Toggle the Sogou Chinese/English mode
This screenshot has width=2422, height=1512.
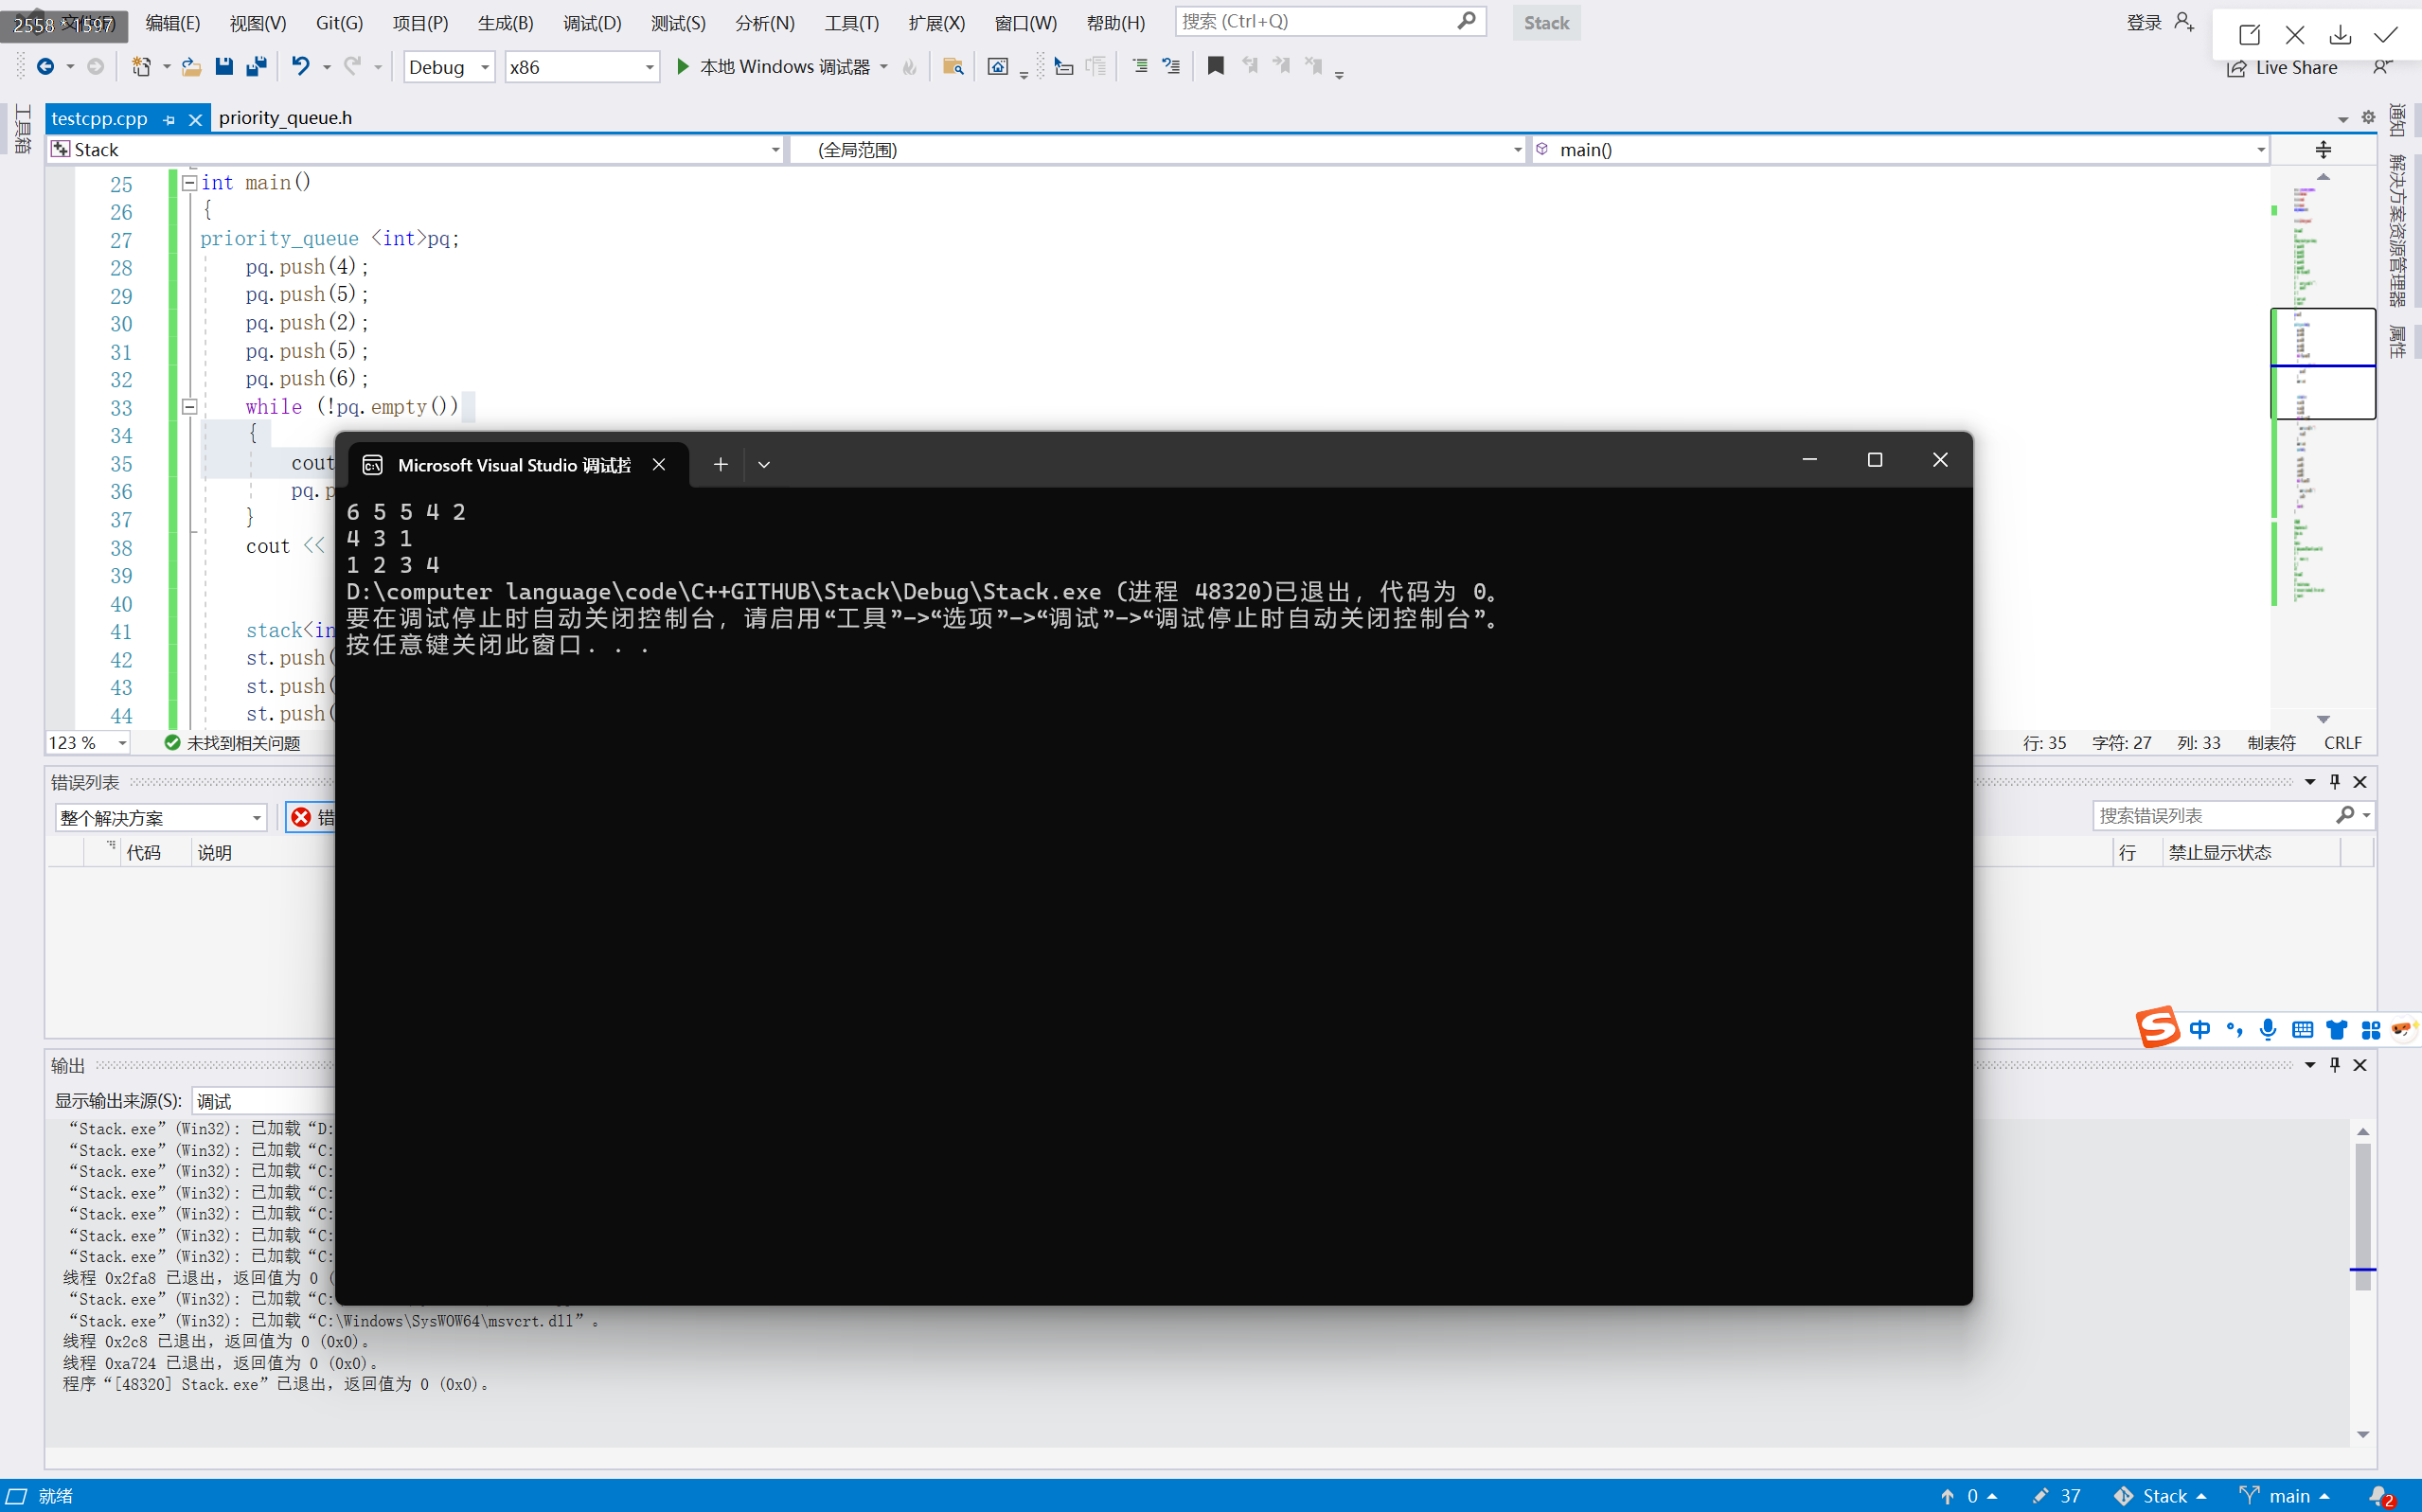coord(2200,1029)
